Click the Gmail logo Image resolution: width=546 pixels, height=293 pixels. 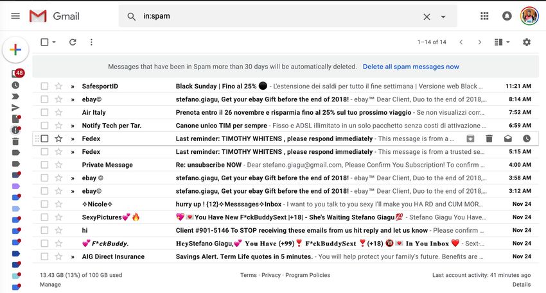pyautogui.click(x=55, y=16)
